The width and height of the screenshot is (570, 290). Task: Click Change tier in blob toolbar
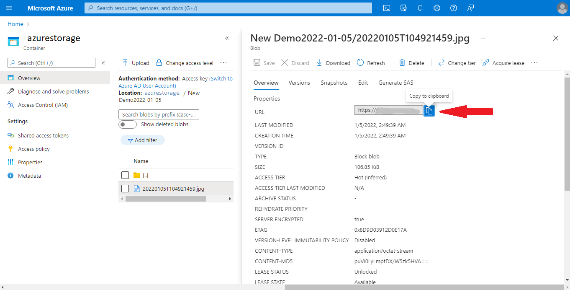coord(457,63)
